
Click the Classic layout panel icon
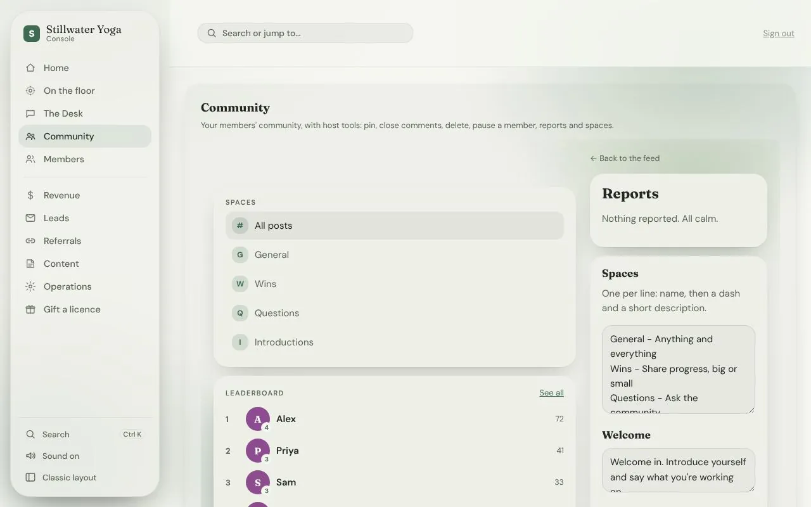pos(30,477)
